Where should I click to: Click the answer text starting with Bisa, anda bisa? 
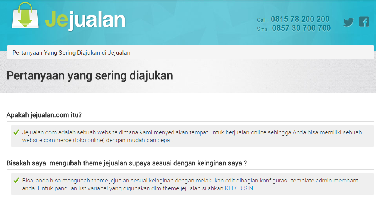pyautogui.click(x=117, y=181)
